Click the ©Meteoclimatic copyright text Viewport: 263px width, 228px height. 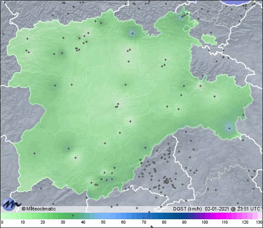(x=39, y=209)
